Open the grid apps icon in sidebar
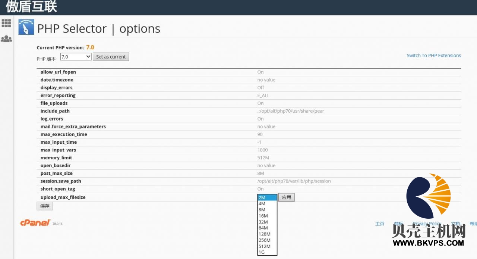 (6, 23)
